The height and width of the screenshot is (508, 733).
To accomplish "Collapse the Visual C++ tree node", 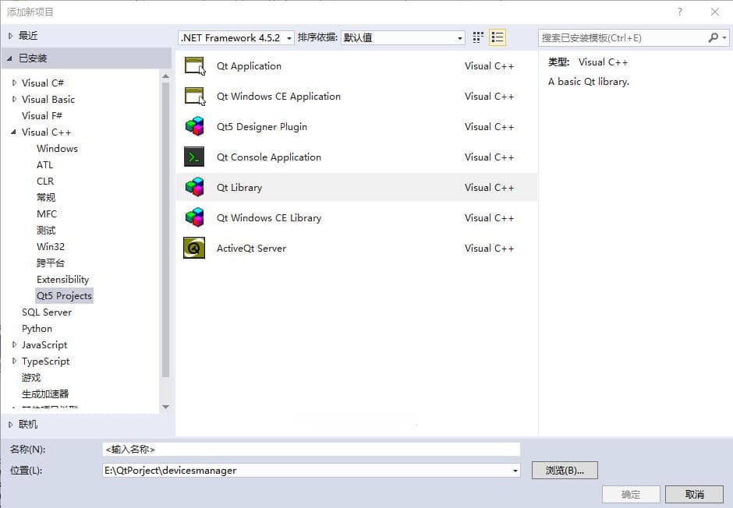I will click(x=13, y=132).
